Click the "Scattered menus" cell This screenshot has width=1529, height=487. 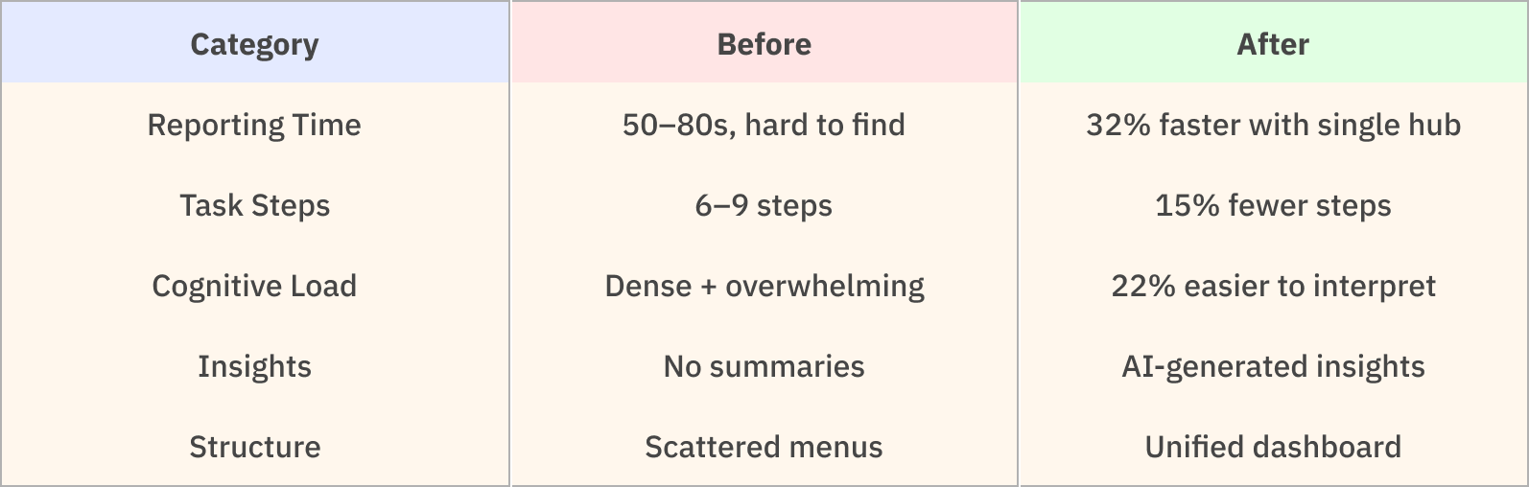click(x=764, y=447)
